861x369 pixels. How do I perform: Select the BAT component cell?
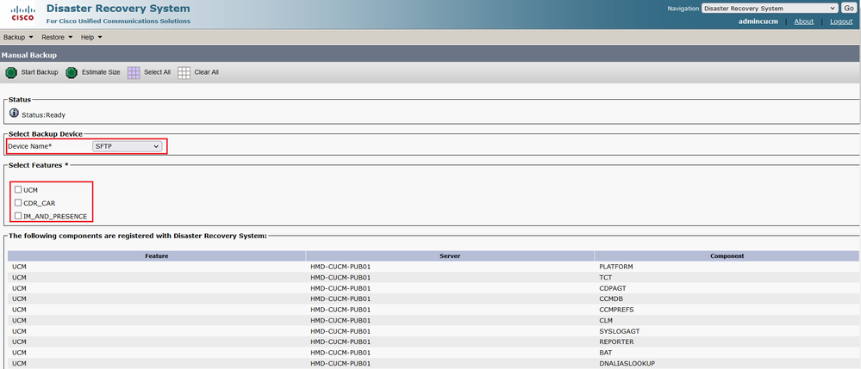[606, 353]
